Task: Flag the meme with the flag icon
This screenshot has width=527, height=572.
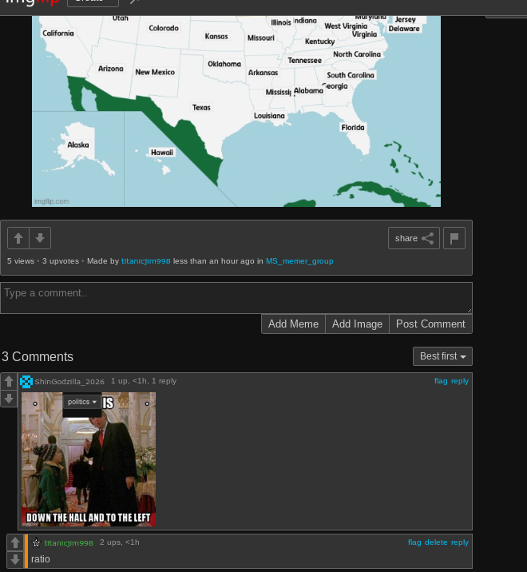Action: click(x=454, y=238)
